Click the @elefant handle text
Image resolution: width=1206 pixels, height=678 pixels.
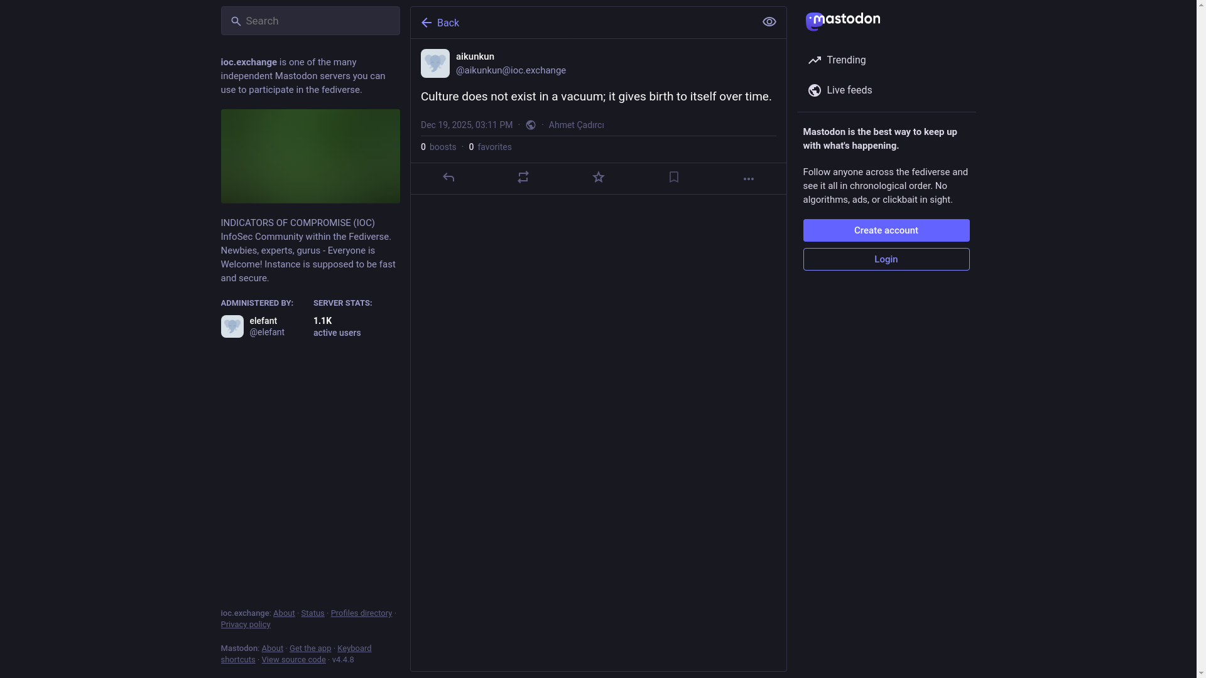tap(267, 332)
